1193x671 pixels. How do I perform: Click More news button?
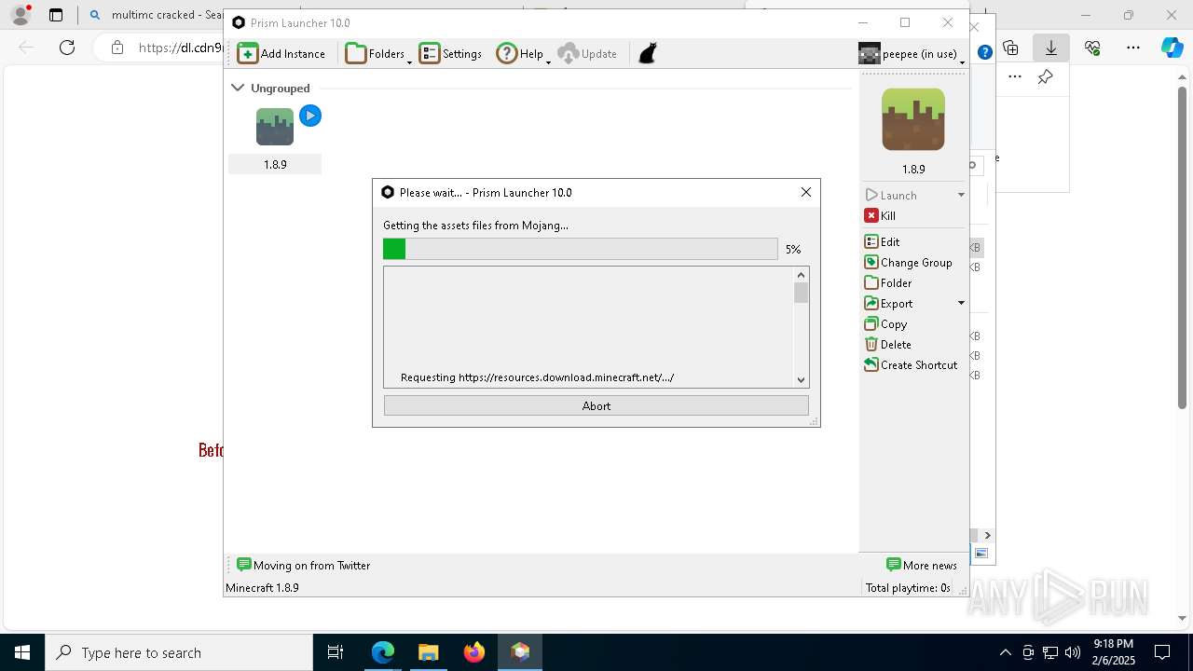(922, 565)
